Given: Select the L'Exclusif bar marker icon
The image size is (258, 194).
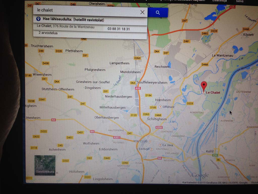Looking at the screenshot, I should 152,149.
